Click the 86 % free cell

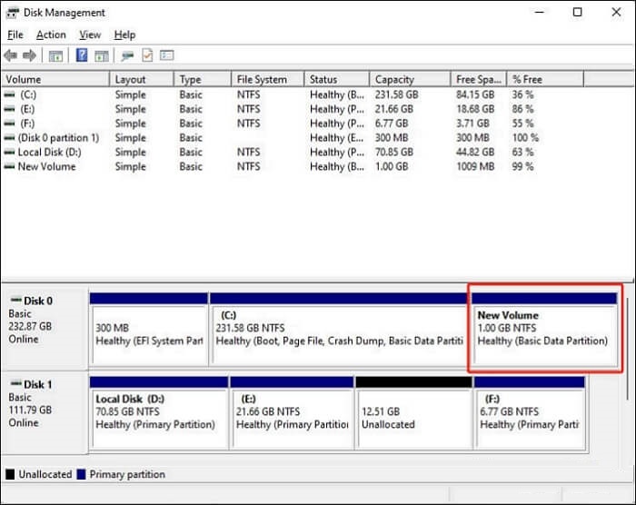(x=522, y=109)
